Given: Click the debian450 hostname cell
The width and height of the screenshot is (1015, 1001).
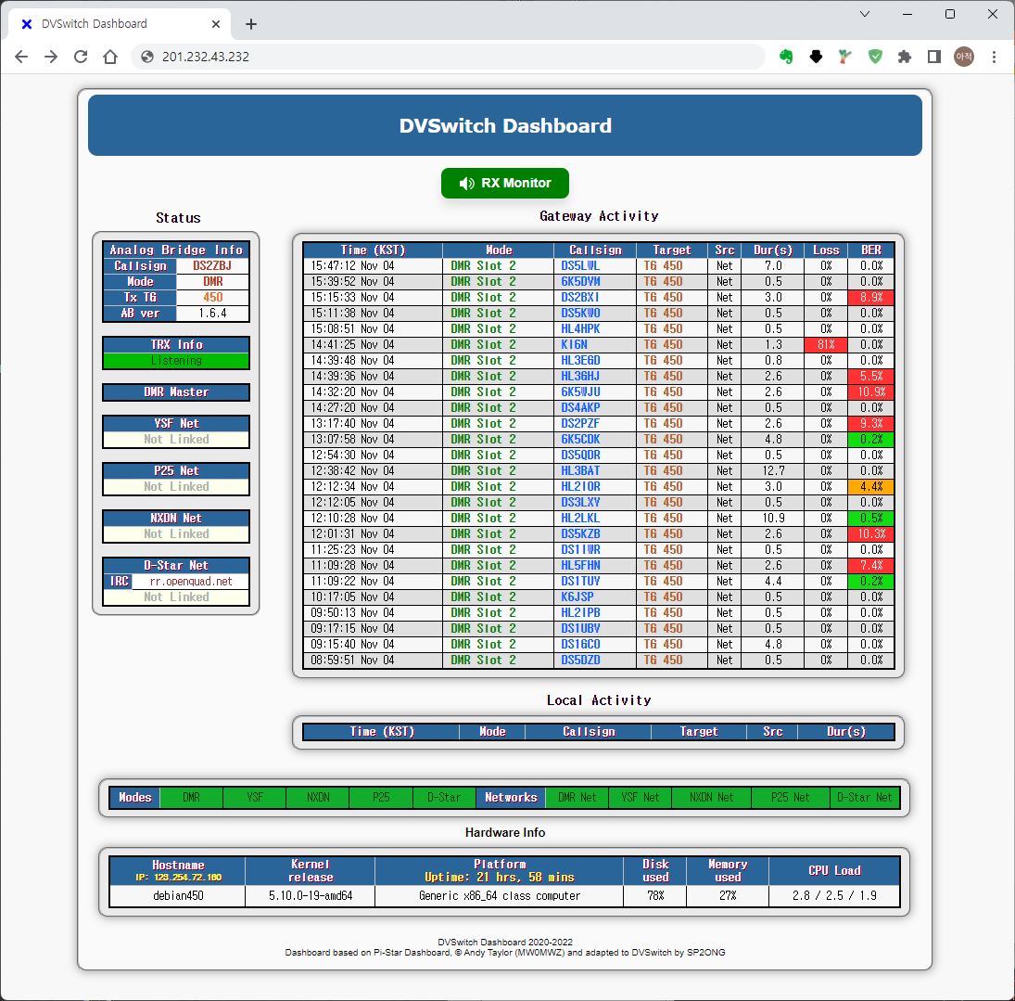Looking at the screenshot, I should point(178,895).
